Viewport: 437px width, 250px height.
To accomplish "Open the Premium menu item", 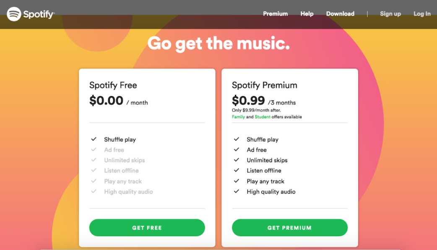I will [275, 14].
